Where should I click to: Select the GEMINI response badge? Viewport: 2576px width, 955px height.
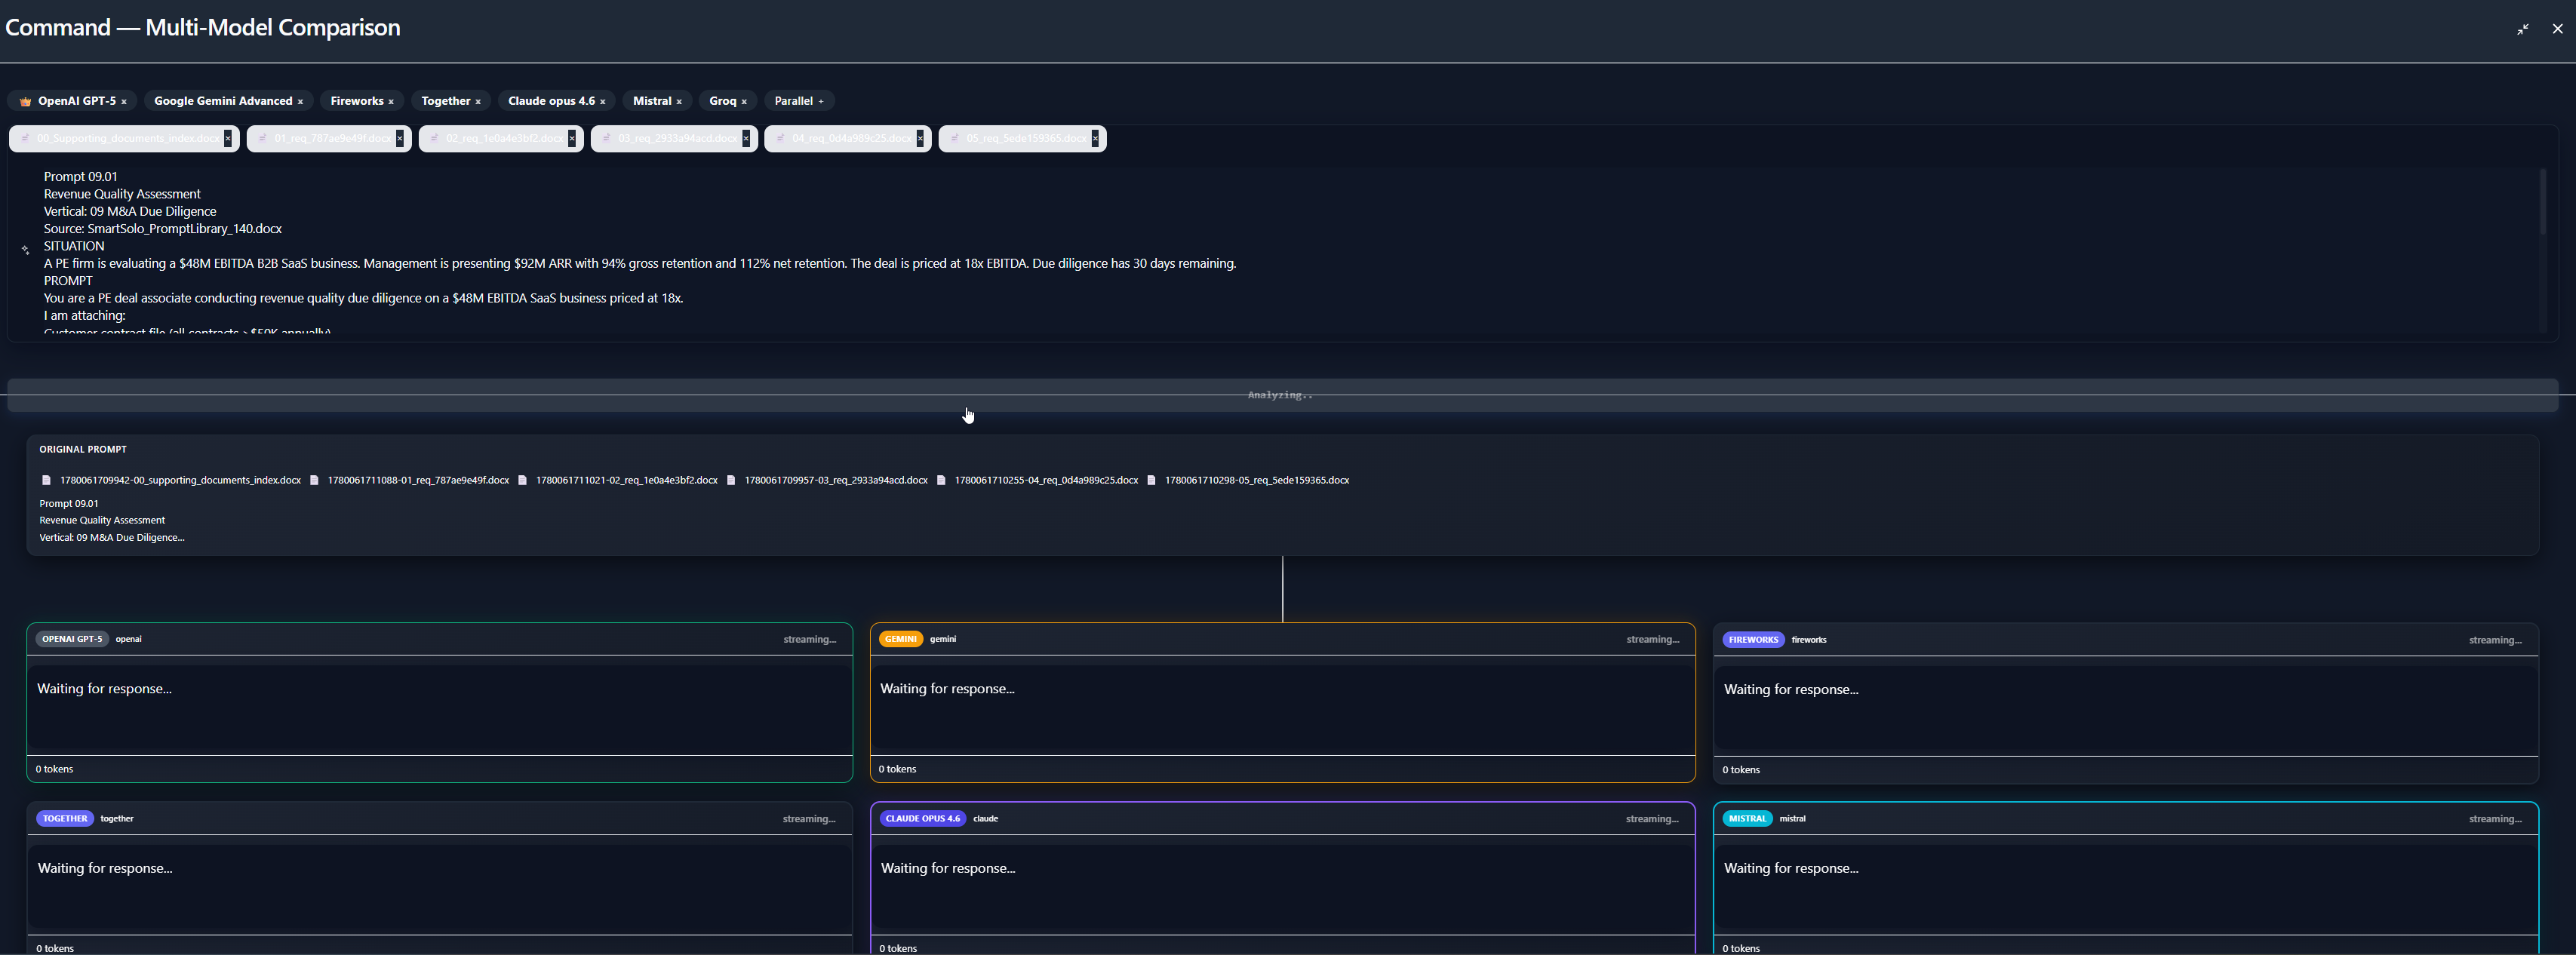(901, 639)
